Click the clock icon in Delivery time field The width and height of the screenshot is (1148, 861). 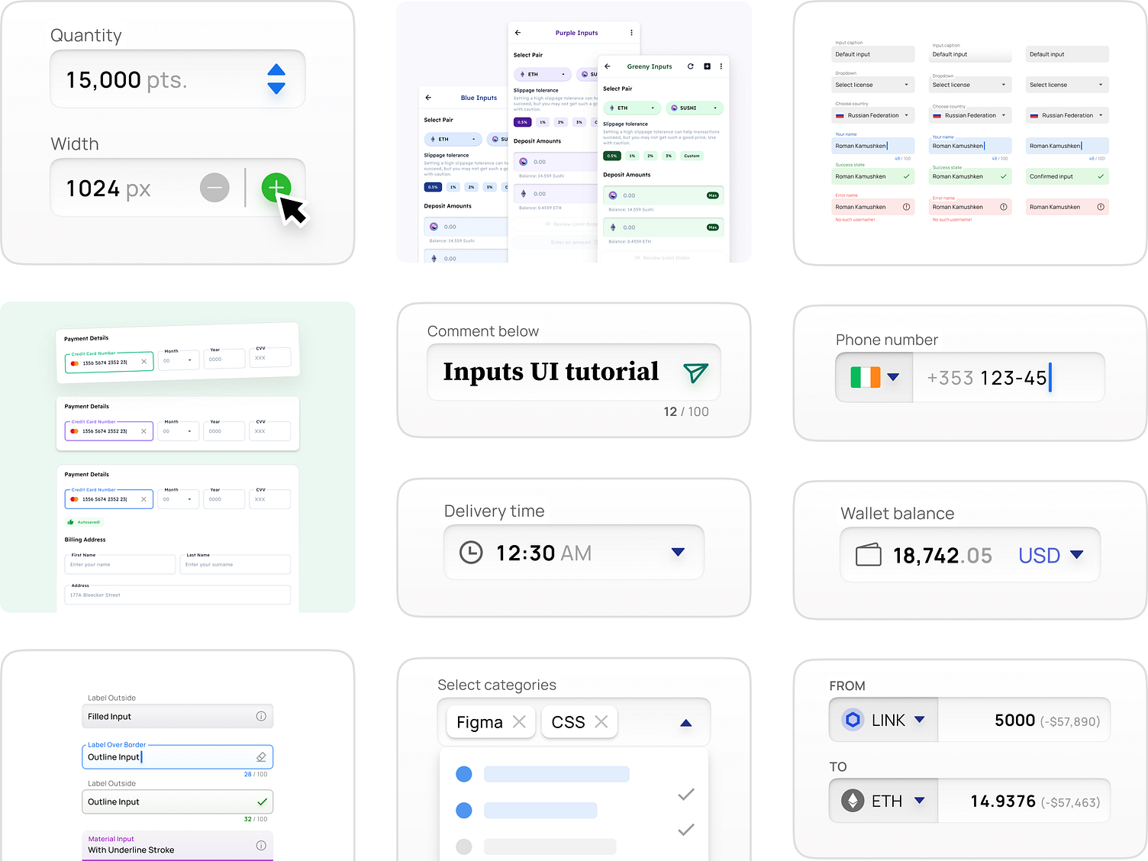click(471, 552)
